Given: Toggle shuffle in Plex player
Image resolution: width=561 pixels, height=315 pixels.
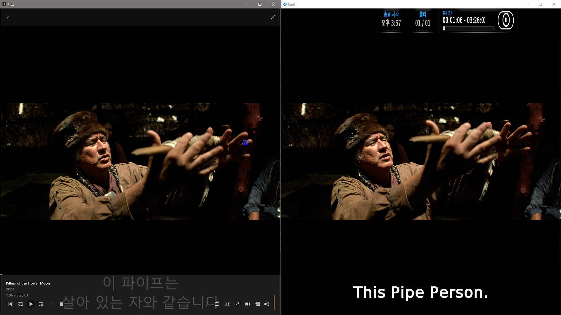Looking at the screenshot, I should click(227, 304).
